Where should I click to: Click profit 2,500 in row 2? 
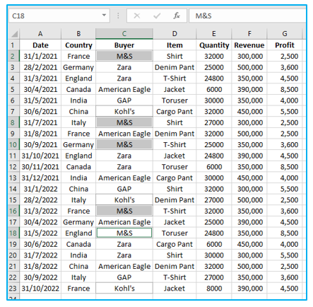coord(285,56)
